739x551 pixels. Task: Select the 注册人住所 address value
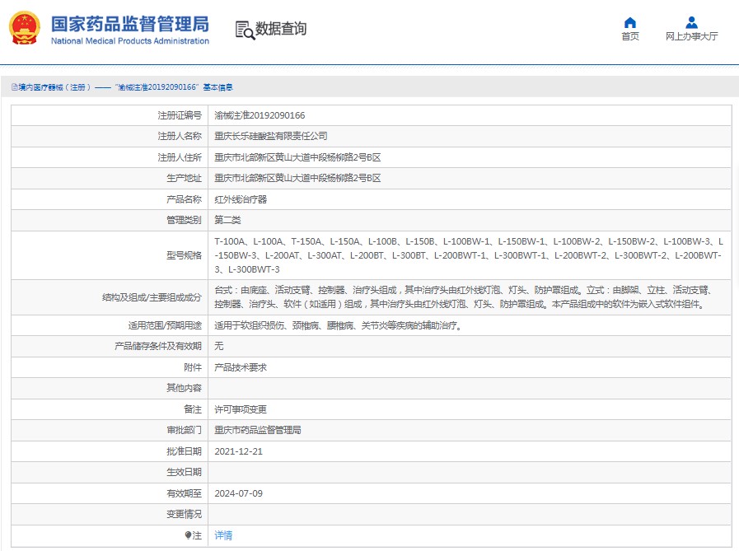coord(297,157)
